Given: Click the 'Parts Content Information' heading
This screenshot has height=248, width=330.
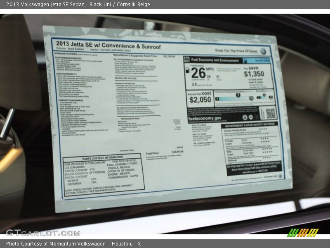Looking at the screenshot, I should point(102,158).
